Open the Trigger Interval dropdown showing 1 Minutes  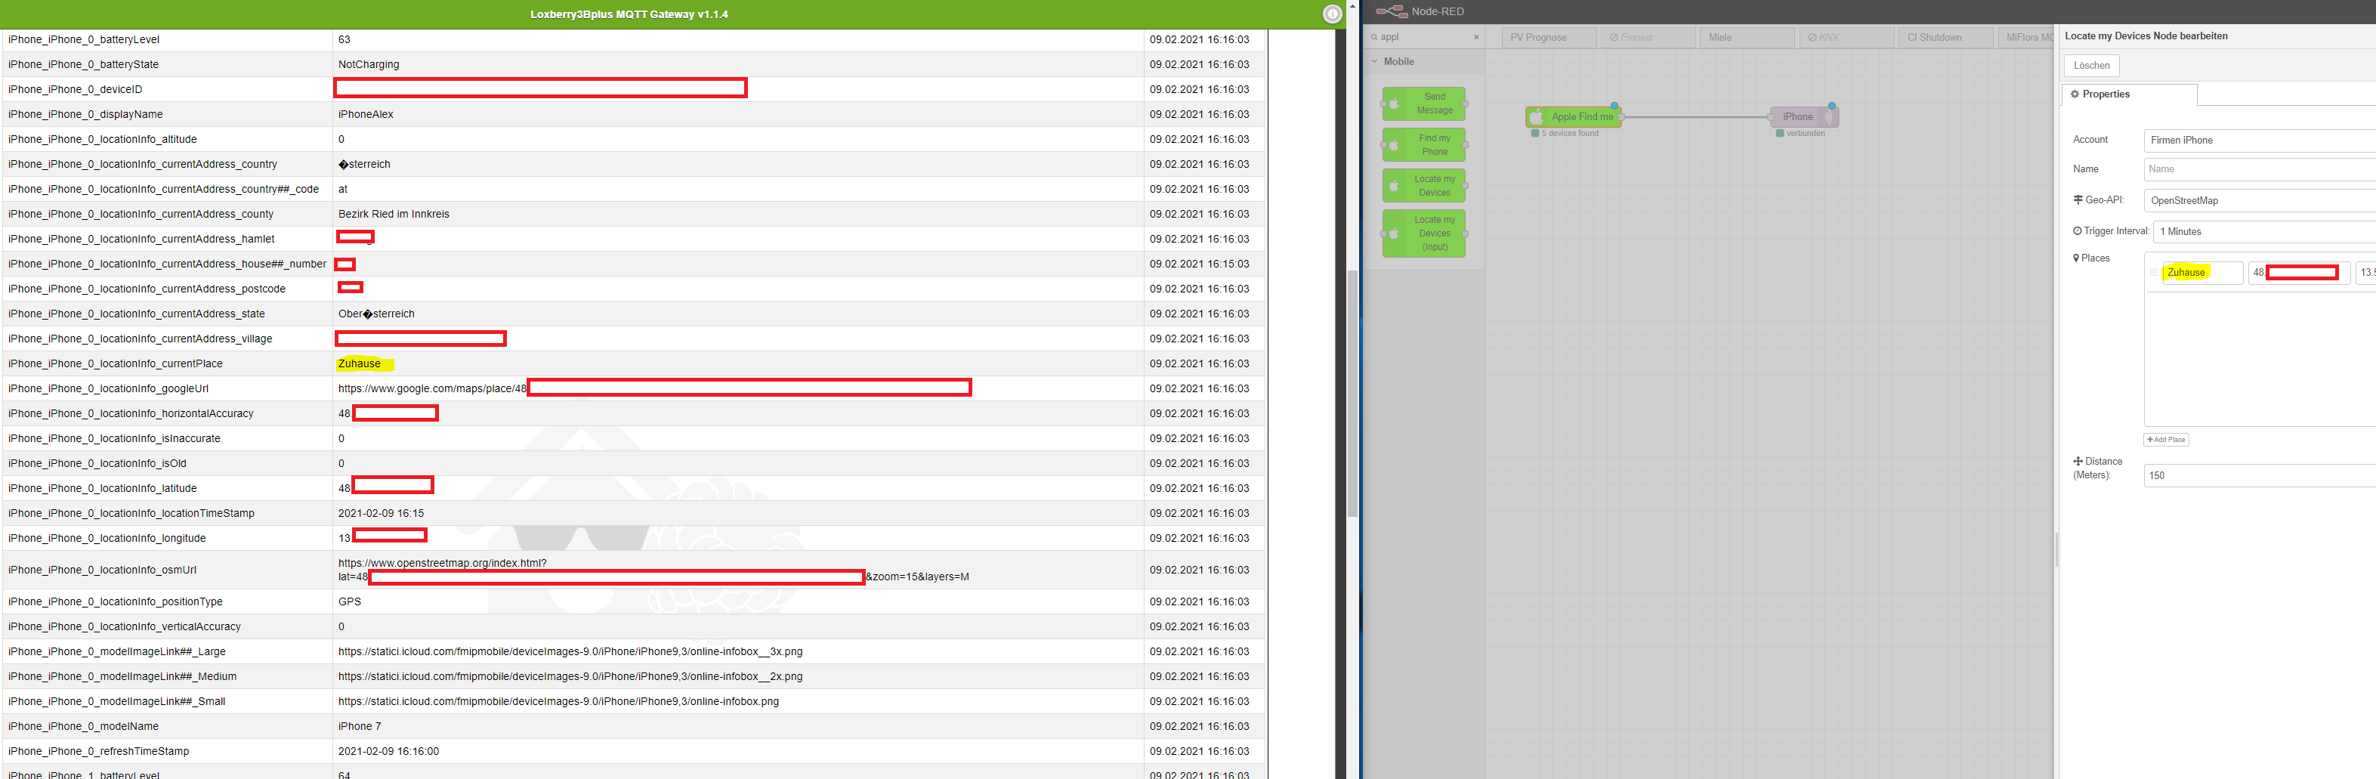click(x=2264, y=232)
